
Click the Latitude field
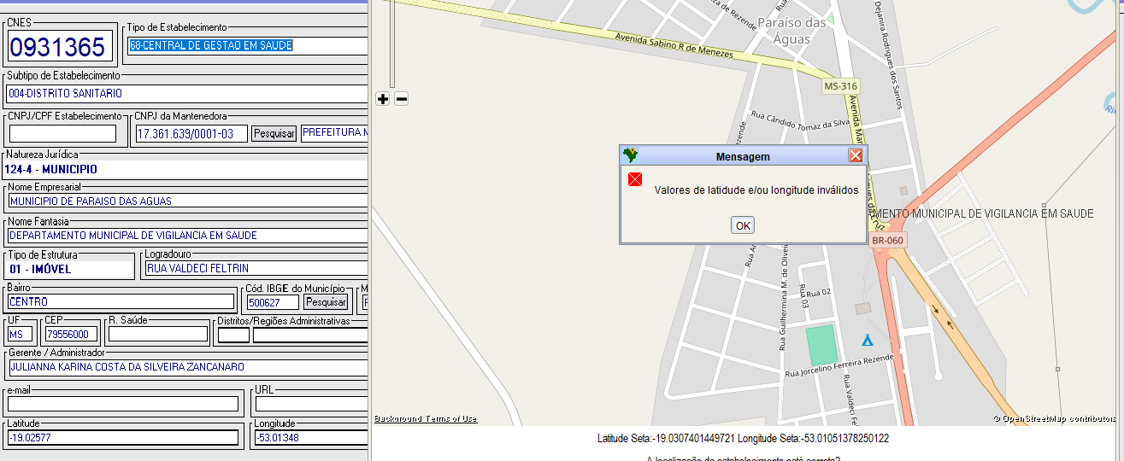[x=122, y=438]
